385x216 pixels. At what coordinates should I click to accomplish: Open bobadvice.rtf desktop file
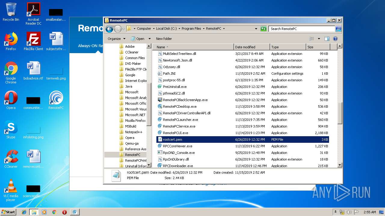(x=33, y=71)
